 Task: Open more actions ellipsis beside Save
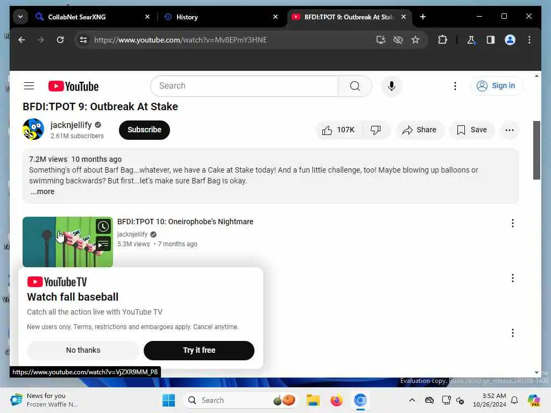pos(509,130)
